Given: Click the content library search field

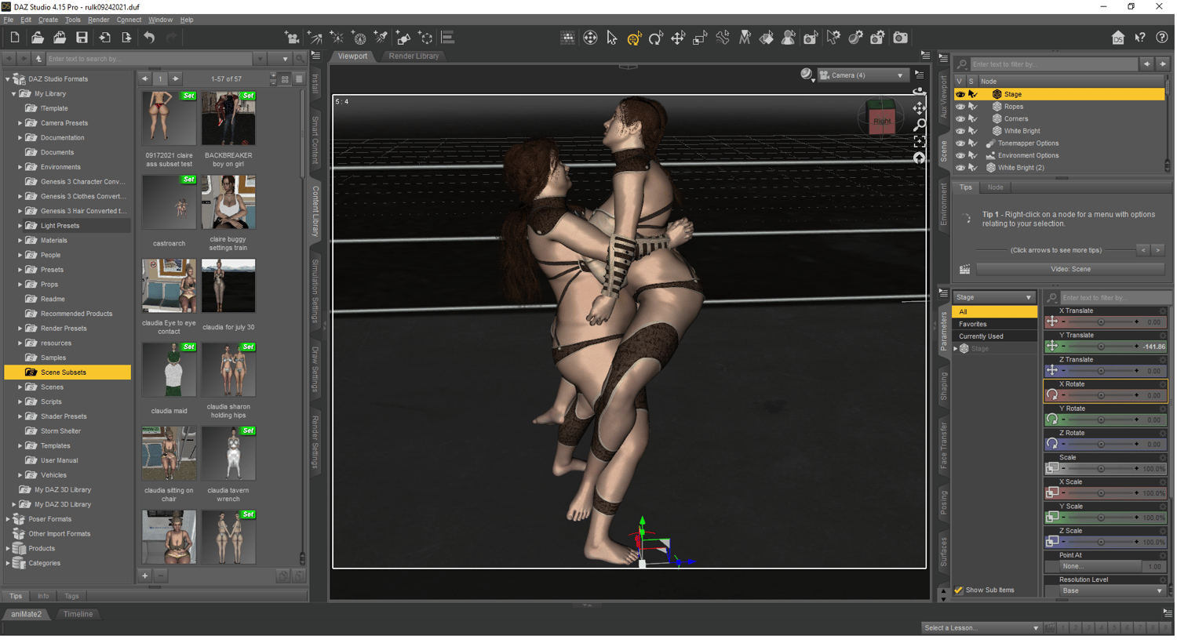Looking at the screenshot, I should click(149, 59).
